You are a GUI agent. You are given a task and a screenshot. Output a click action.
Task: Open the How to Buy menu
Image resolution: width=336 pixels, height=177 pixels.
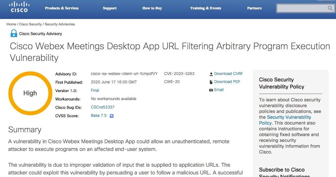click(152, 8)
